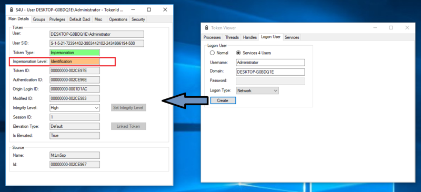The width and height of the screenshot is (421, 192).
Task: Click the User SID value field
Action: [x=97, y=43]
